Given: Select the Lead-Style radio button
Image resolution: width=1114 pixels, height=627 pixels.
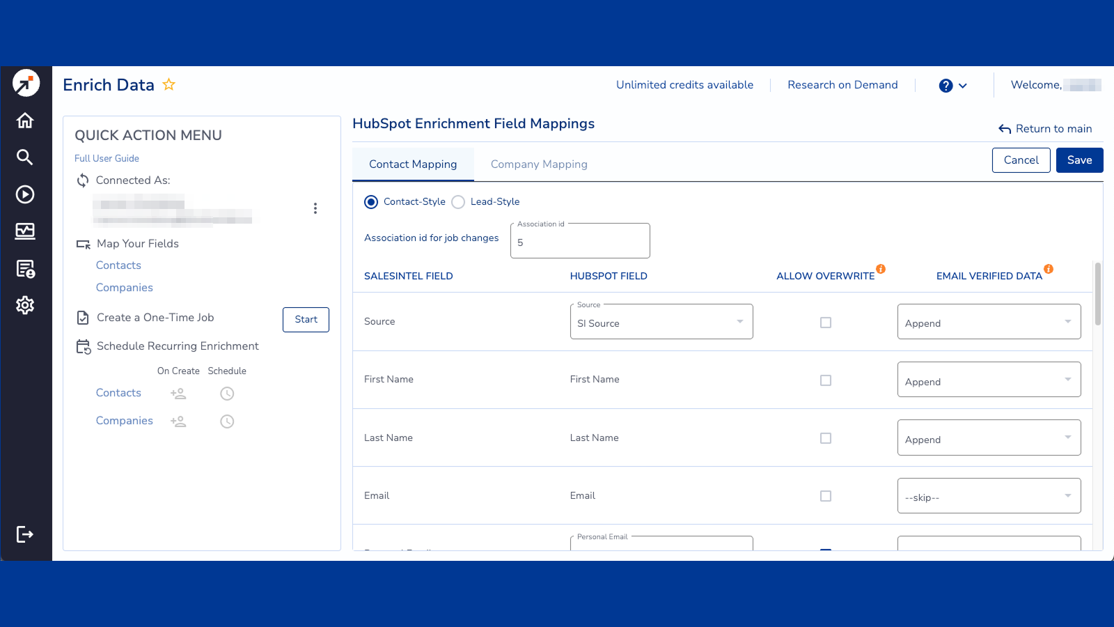Looking at the screenshot, I should click(458, 202).
